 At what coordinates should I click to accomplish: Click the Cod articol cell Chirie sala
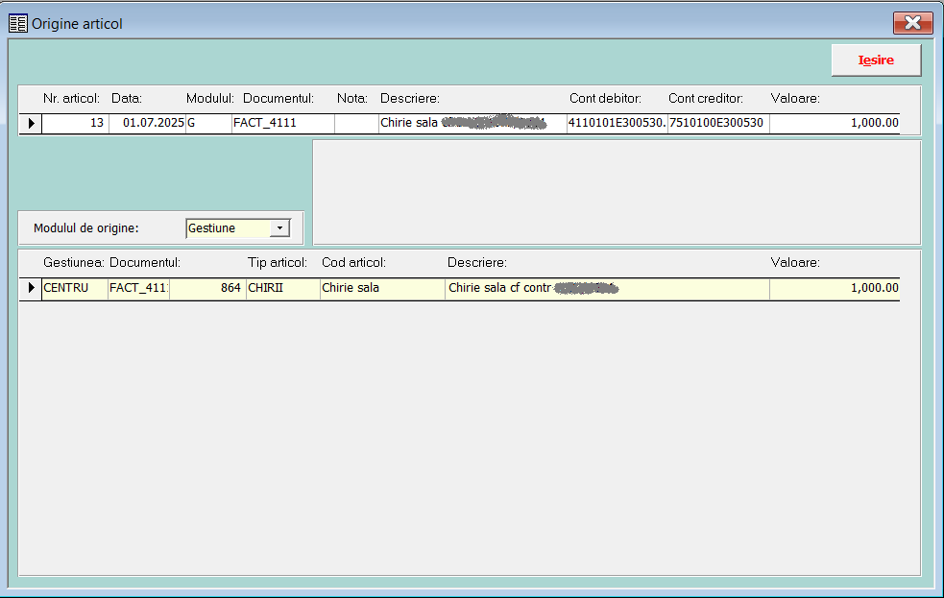click(x=381, y=288)
